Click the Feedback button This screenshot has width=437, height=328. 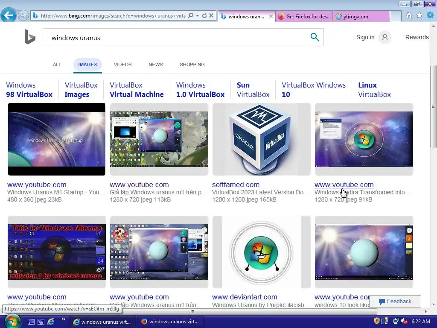pyautogui.click(x=395, y=301)
